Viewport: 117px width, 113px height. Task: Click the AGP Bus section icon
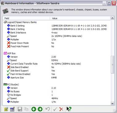5,53
